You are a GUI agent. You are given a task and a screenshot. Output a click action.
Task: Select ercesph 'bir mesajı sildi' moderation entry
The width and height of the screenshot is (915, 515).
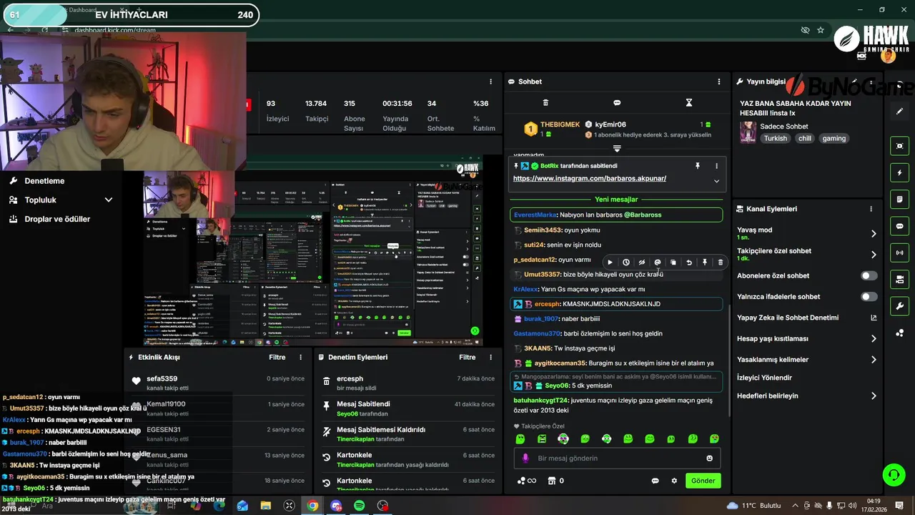[407, 383]
